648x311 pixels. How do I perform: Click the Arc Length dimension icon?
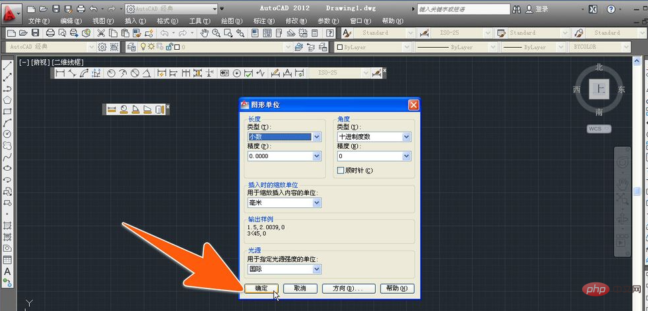[84, 73]
